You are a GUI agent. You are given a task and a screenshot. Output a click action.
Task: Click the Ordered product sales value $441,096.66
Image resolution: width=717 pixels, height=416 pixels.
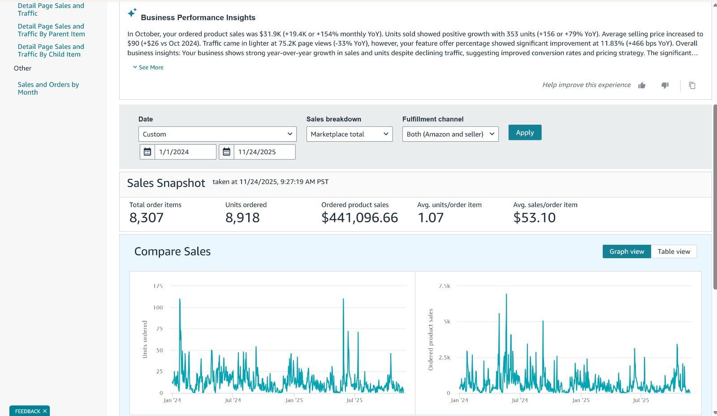tap(359, 218)
